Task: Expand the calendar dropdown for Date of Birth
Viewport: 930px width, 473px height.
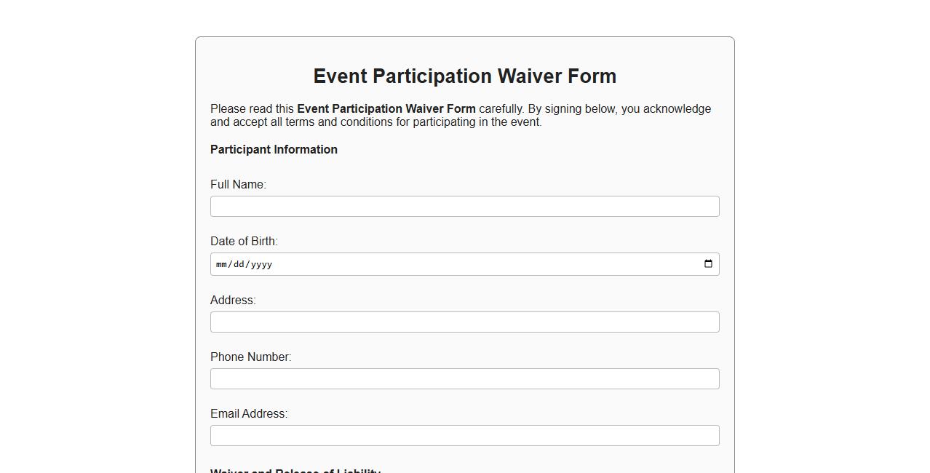Action: pyautogui.click(x=707, y=264)
